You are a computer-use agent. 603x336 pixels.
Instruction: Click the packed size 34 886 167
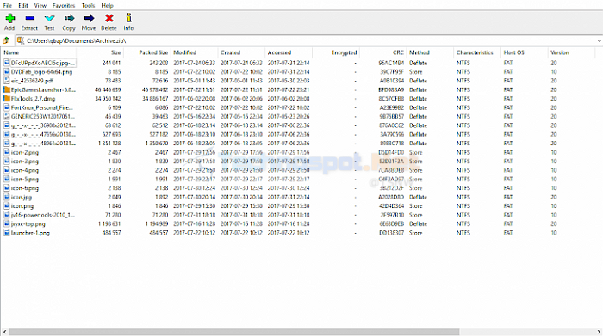[x=155, y=99]
